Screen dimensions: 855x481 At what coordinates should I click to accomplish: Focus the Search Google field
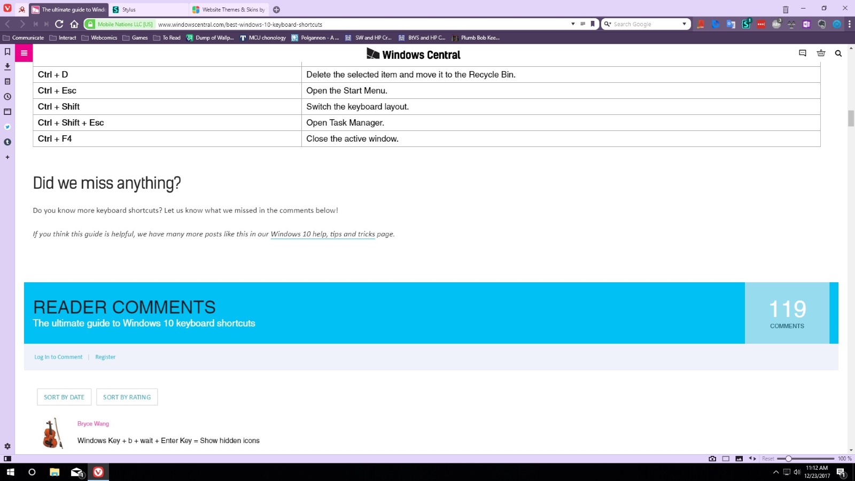click(646, 24)
